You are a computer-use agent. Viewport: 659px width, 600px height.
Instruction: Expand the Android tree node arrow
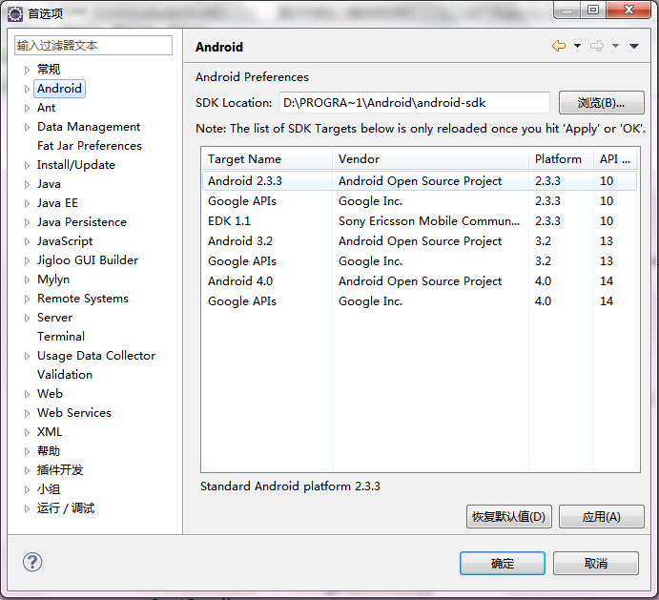pyautogui.click(x=27, y=89)
